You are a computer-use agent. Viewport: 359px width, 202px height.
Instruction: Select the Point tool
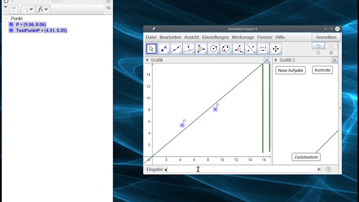click(x=164, y=49)
